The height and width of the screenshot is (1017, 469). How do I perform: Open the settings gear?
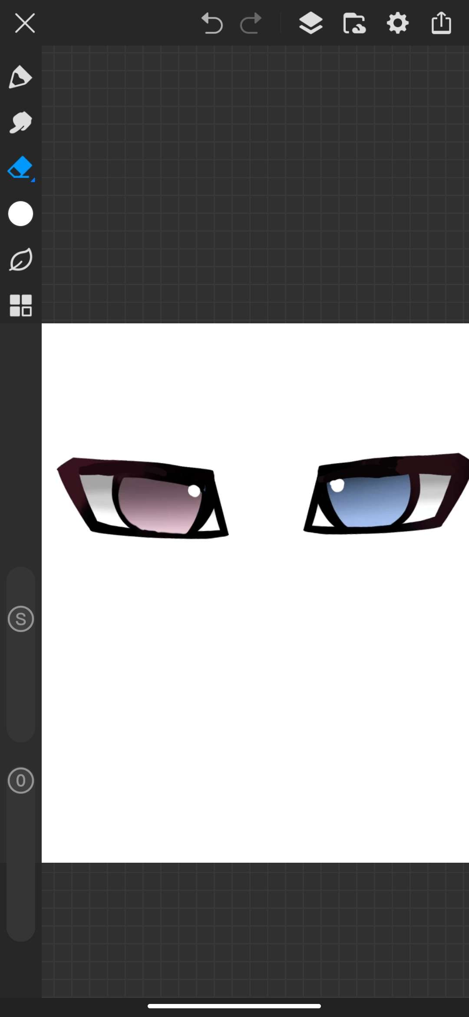(398, 23)
